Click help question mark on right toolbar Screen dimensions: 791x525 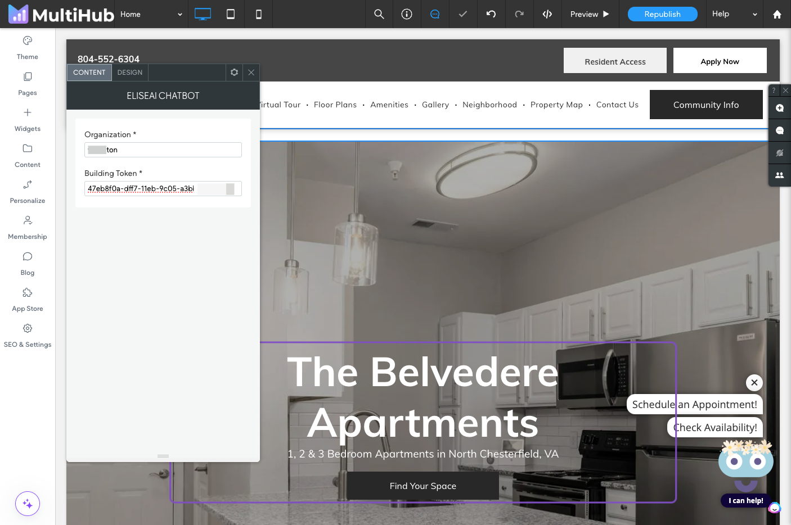click(x=774, y=90)
